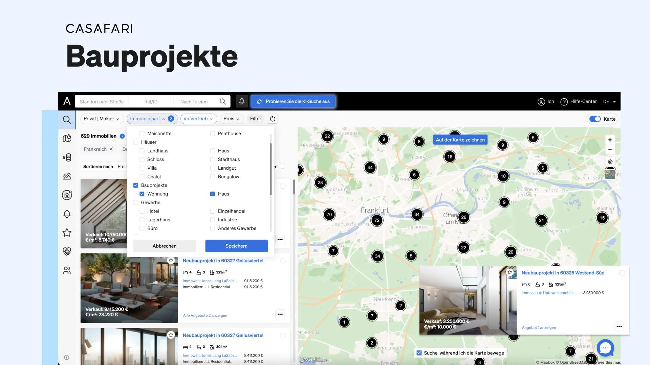Open the market analytics chart icon in the sidebar
Image resolution: width=650 pixels, height=365 pixels.
point(67,176)
